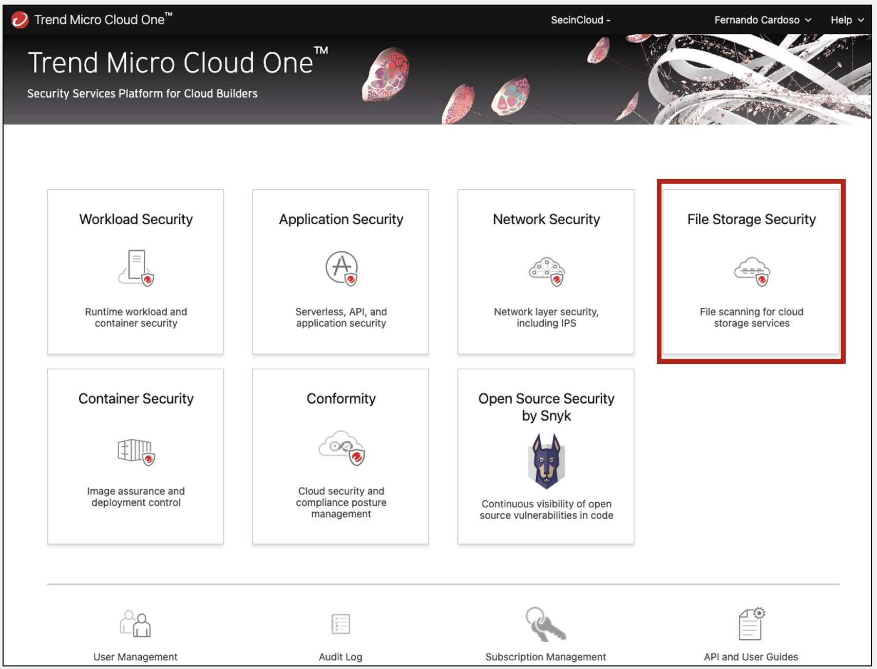Image resolution: width=877 pixels, height=669 pixels.
Task: Open the Container Security container icon
Action: pyautogui.click(x=136, y=451)
